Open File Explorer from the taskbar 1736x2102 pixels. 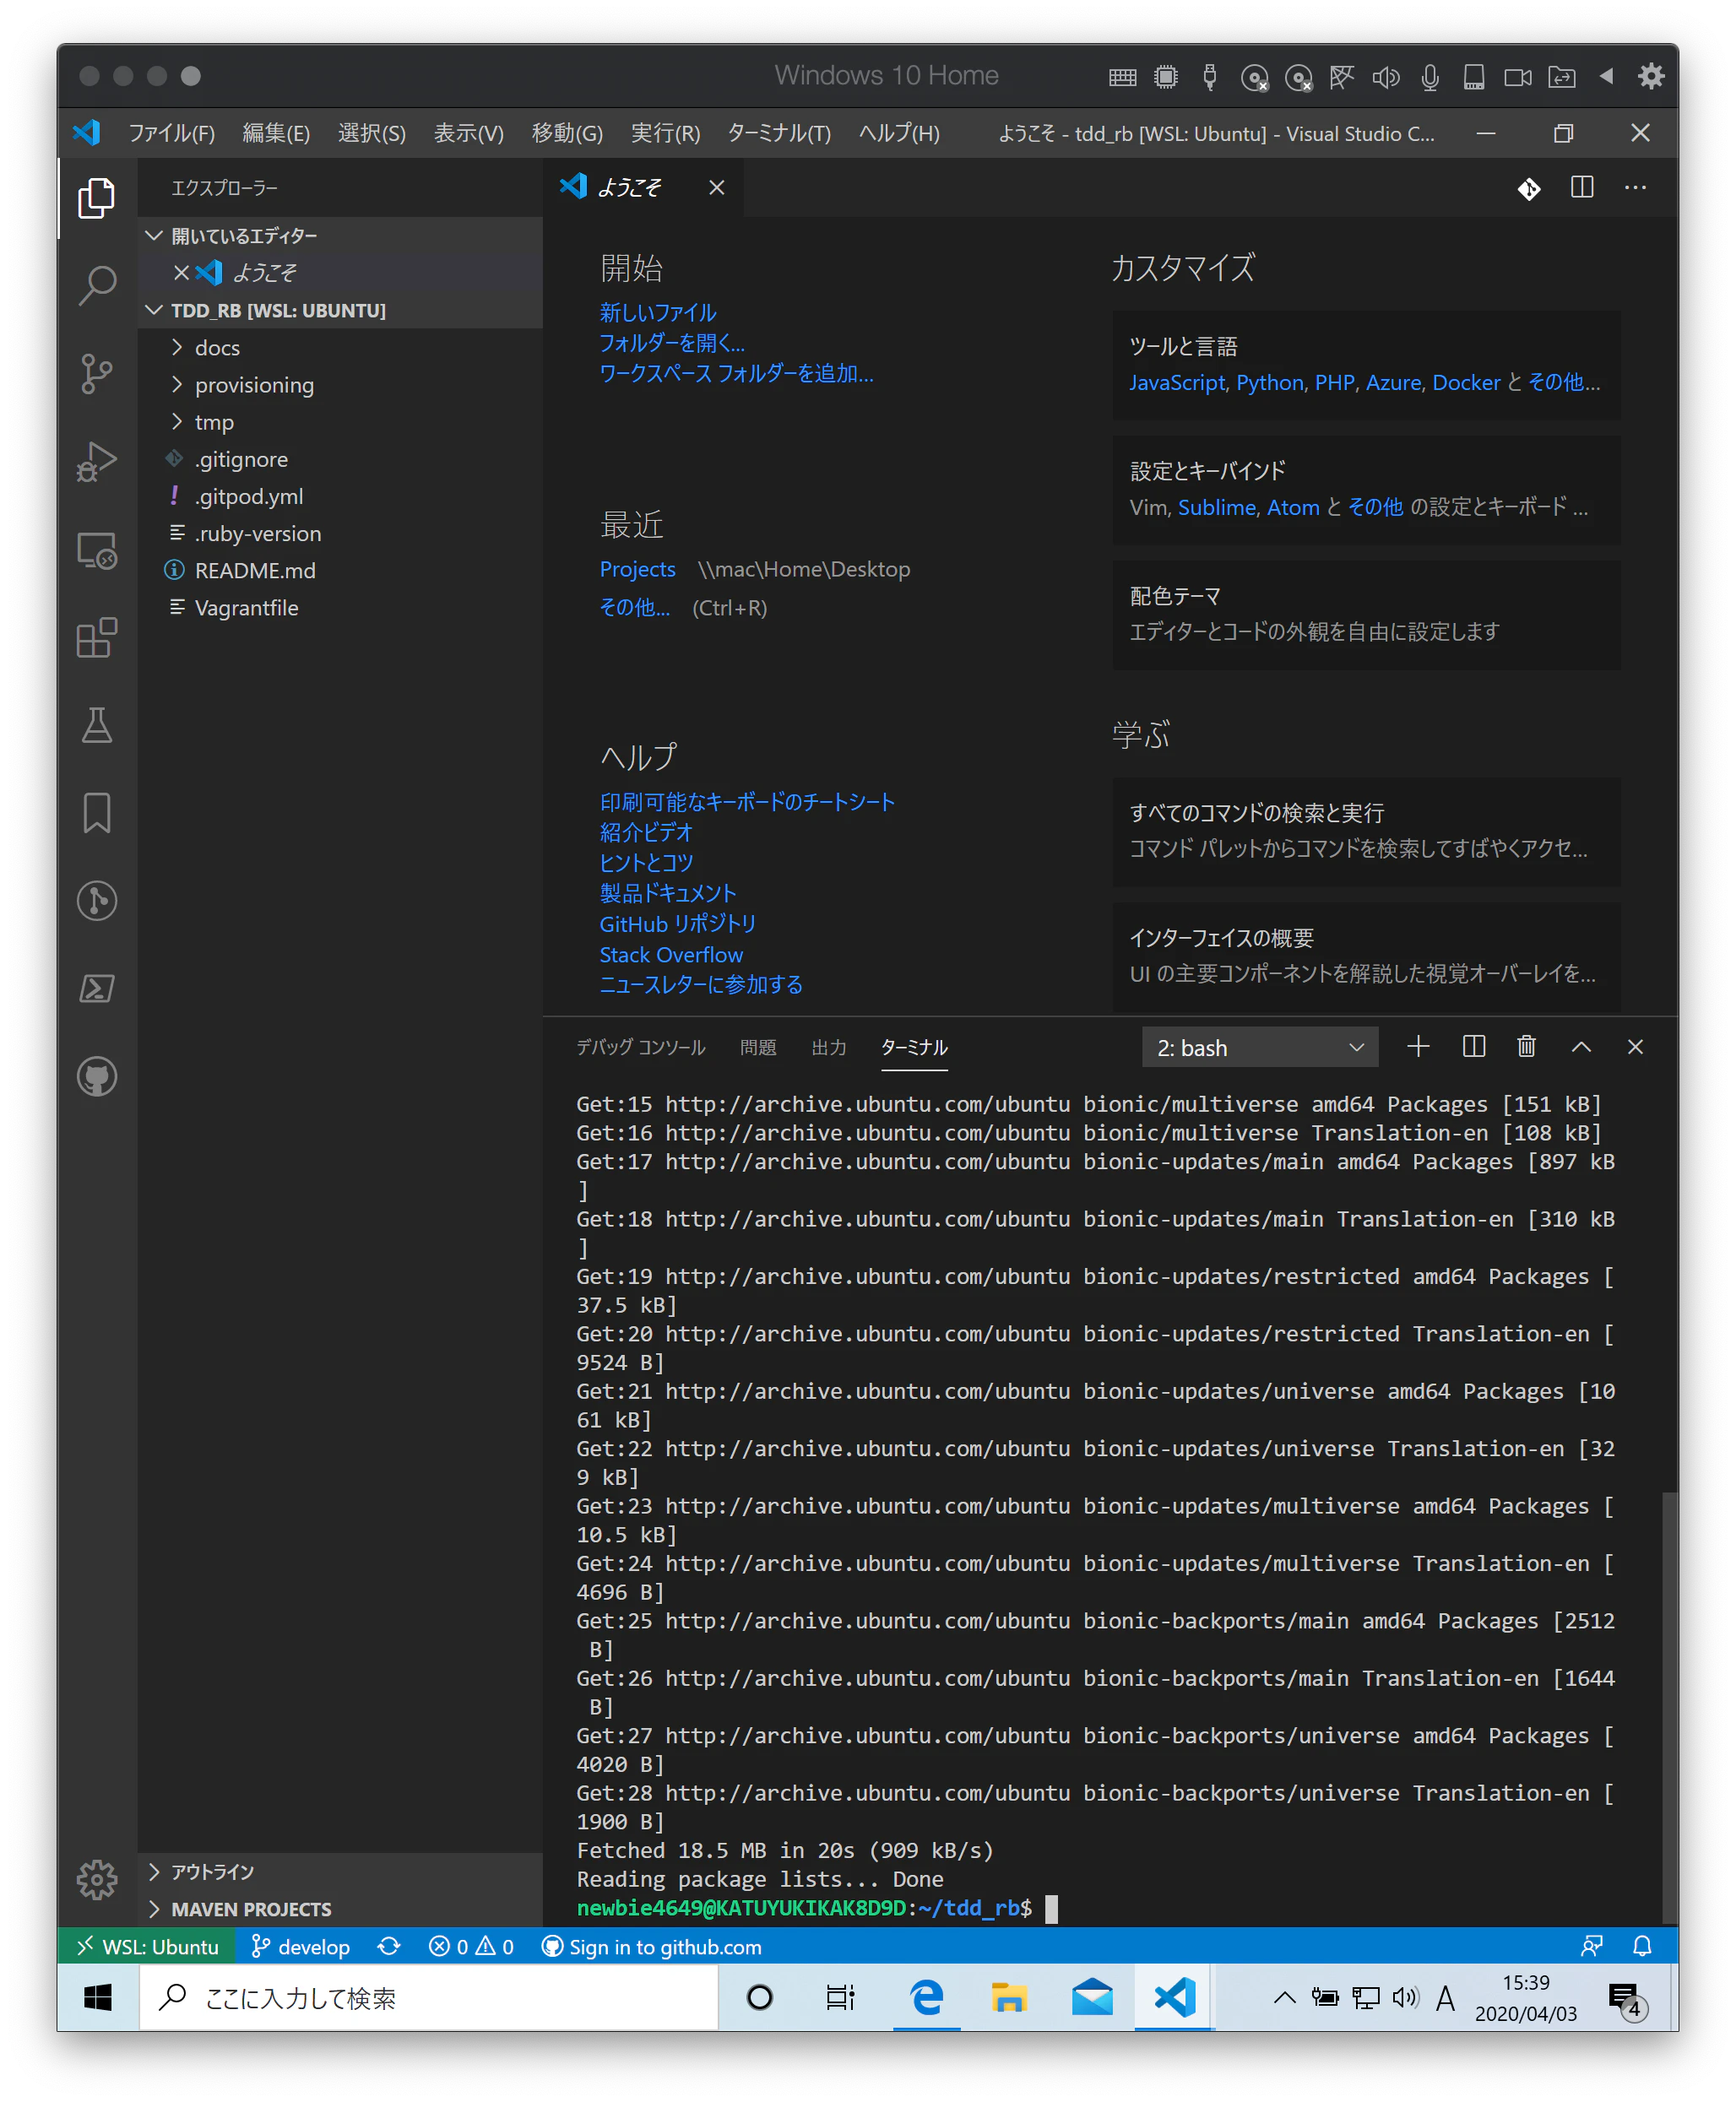(1009, 1997)
